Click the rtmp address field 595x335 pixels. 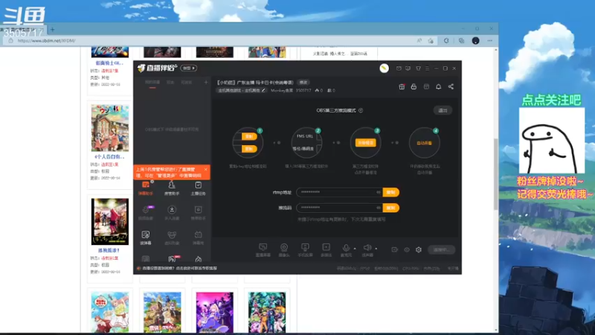(339, 192)
